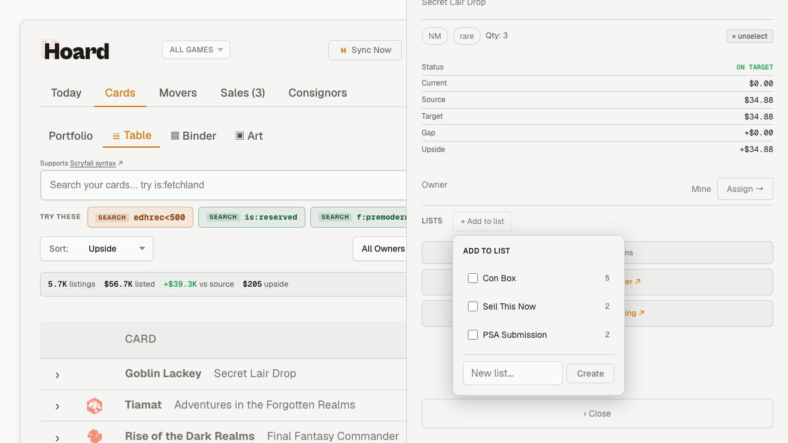Click the Upside value +$34.88
The image size is (788, 443).
(756, 150)
